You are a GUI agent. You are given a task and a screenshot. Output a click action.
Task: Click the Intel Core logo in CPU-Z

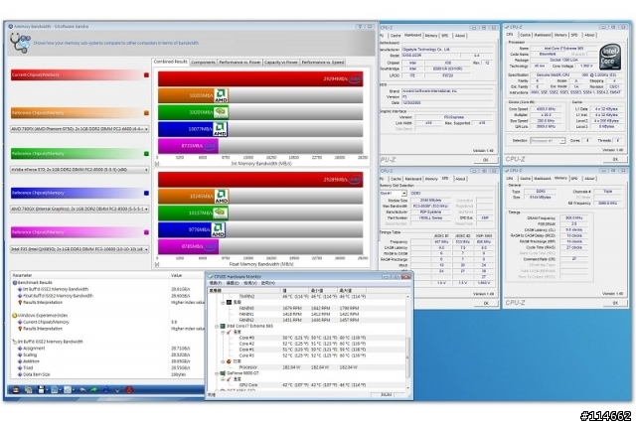(x=611, y=57)
